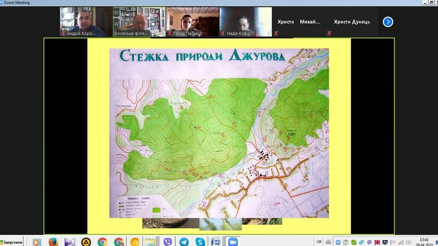
Task: Open the Windows Media Player taskbar icon
Action: [x=37, y=242]
